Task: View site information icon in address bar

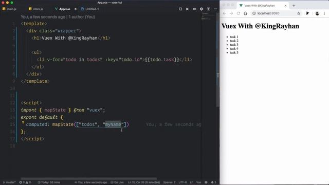Action: (x=254, y=13)
